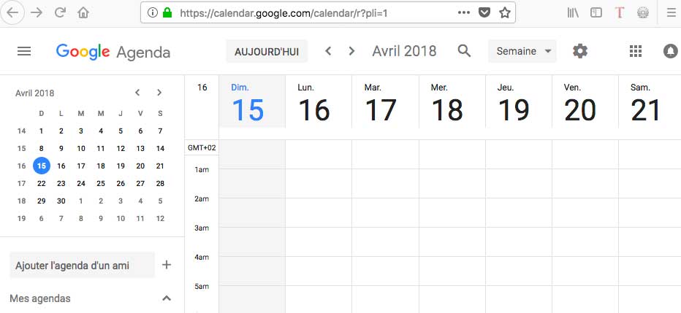Collapse the Mes agendas section

pyautogui.click(x=167, y=298)
